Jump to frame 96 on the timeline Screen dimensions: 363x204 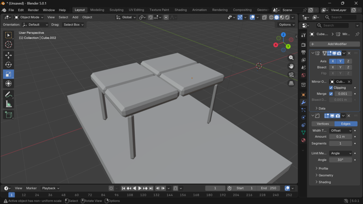click(x=116, y=195)
